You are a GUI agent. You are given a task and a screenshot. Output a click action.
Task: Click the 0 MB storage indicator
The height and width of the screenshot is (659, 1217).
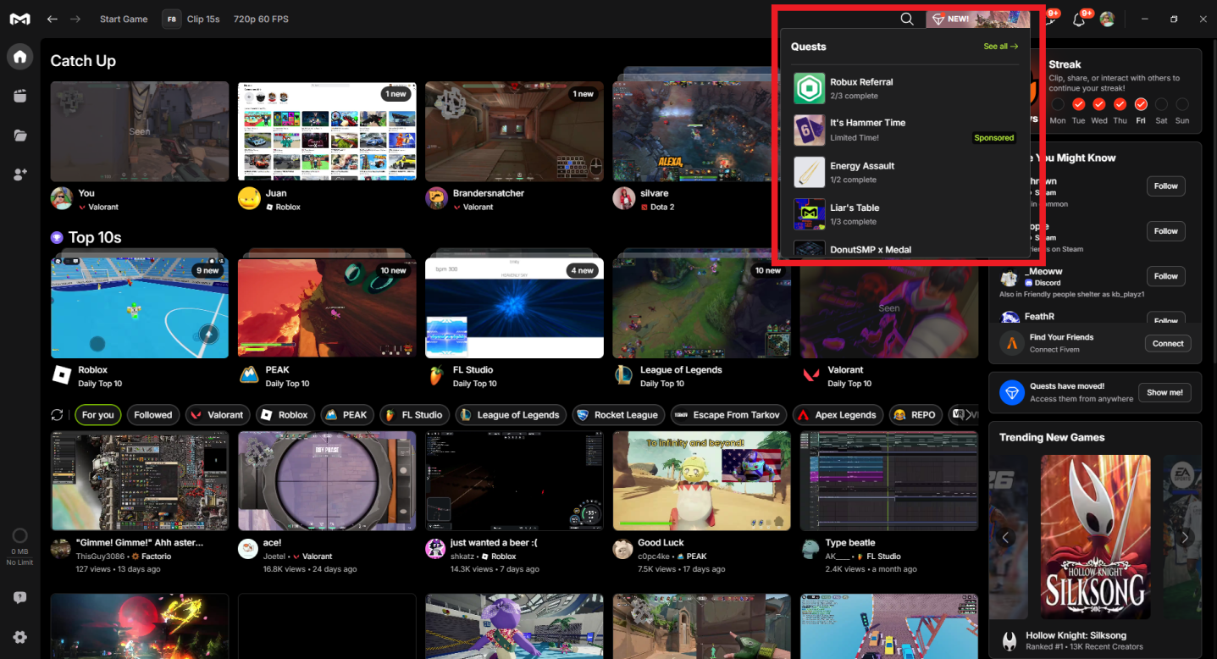pyautogui.click(x=19, y=546)
